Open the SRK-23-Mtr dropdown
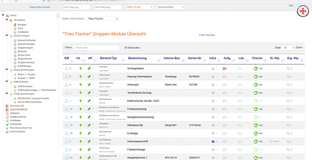Screen dimensions: 312x160 (x=139, y=7)
